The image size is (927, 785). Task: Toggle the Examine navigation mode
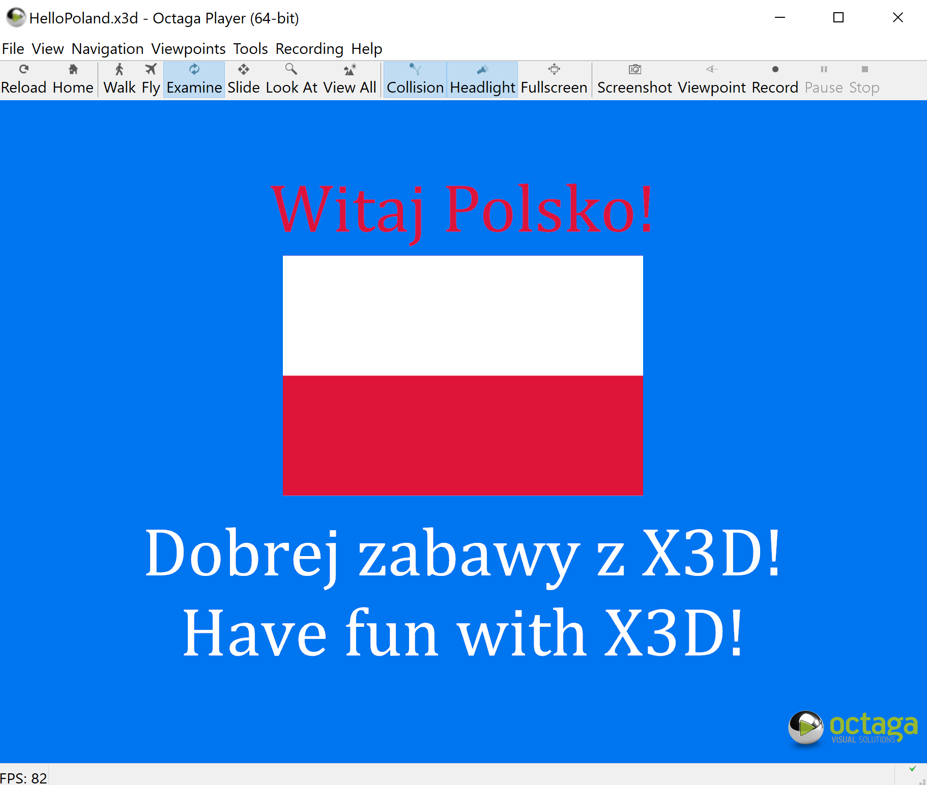[x=194, y=79]
